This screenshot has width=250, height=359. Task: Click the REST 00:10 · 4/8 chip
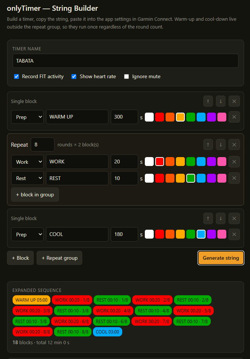point(153,311)
